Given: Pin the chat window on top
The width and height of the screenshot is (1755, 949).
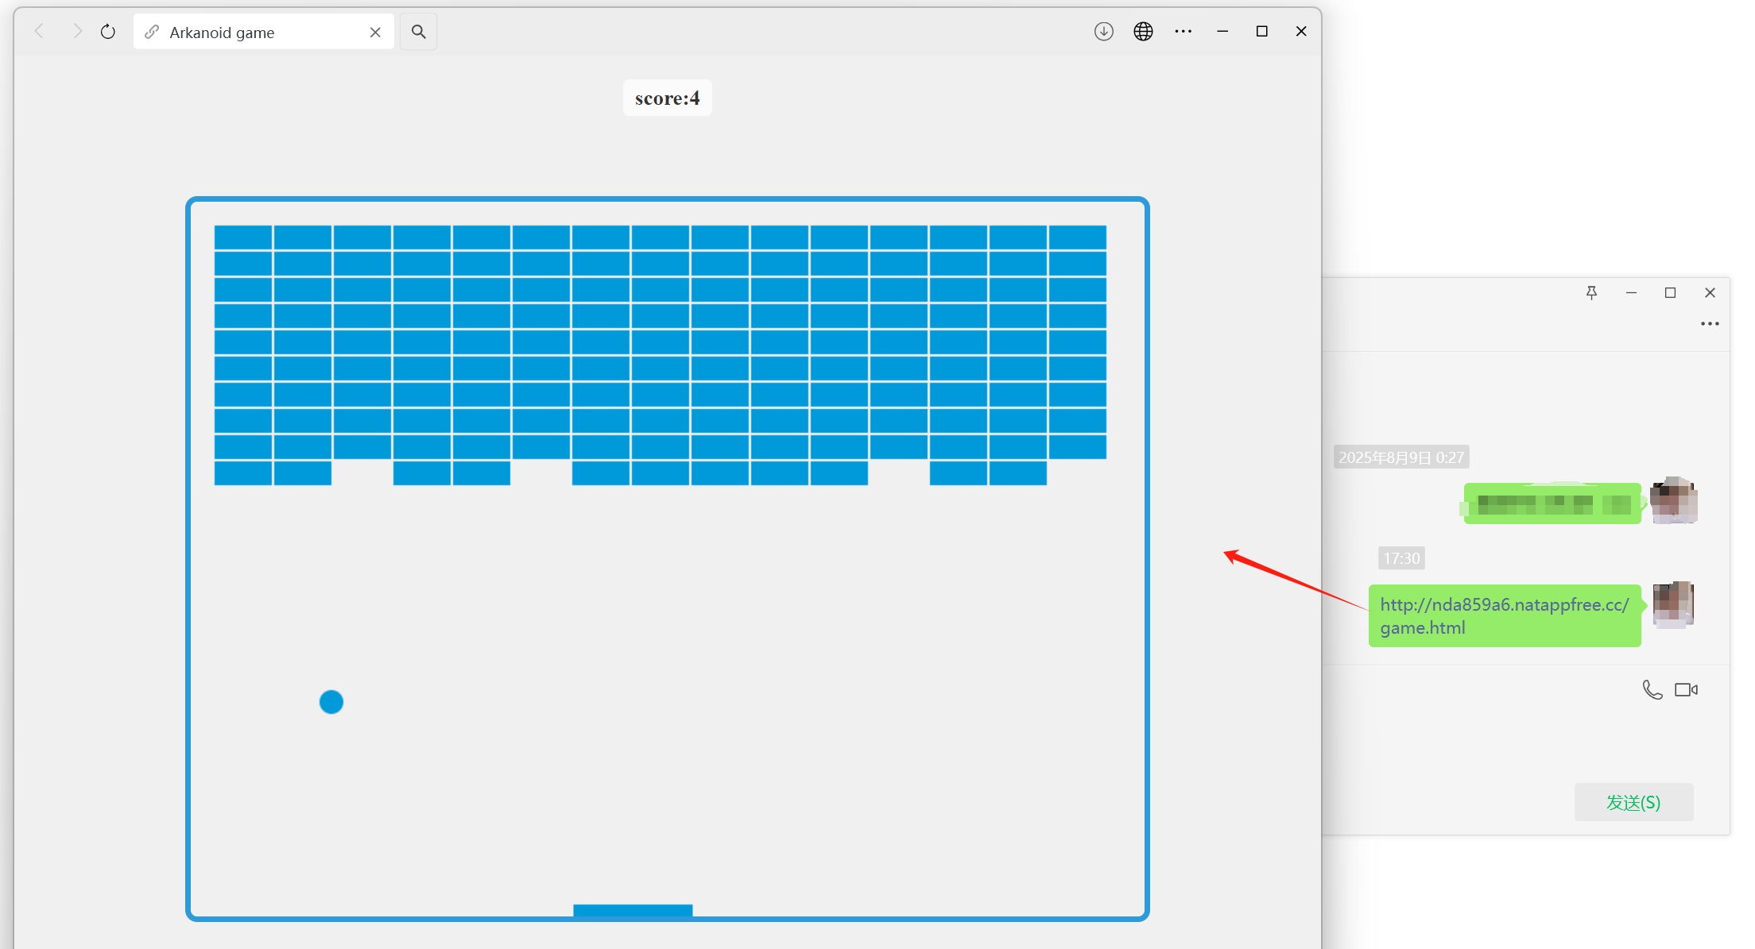Looking at the screenshot, I should 1591,293.
